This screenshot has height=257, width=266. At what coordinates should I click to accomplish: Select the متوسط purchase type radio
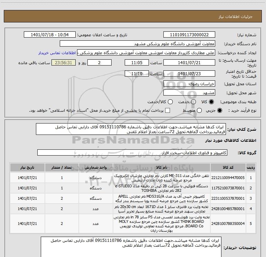199,110
